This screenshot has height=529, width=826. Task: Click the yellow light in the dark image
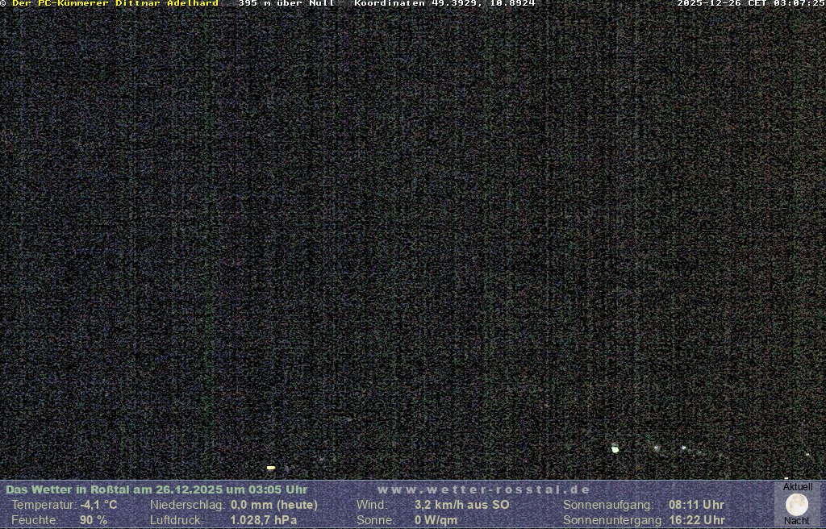click(x=271, y=467)
